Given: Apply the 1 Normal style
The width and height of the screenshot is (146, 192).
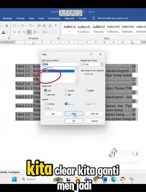Looking at the screenshot, I should (x=98, y=29).
